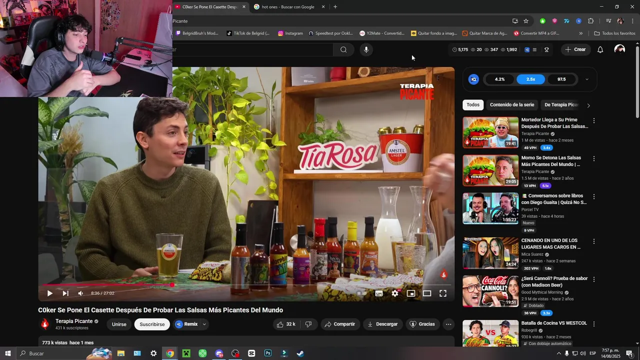Open Convertir MP4 a GIF bookmark

point(536,33)
